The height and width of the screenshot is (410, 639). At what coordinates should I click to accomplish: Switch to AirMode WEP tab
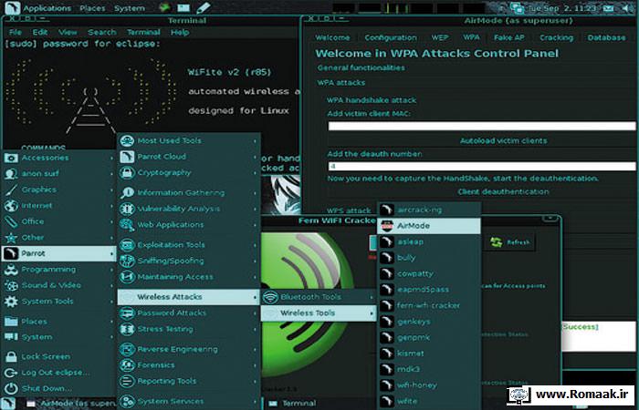click(x=440, y=37)
